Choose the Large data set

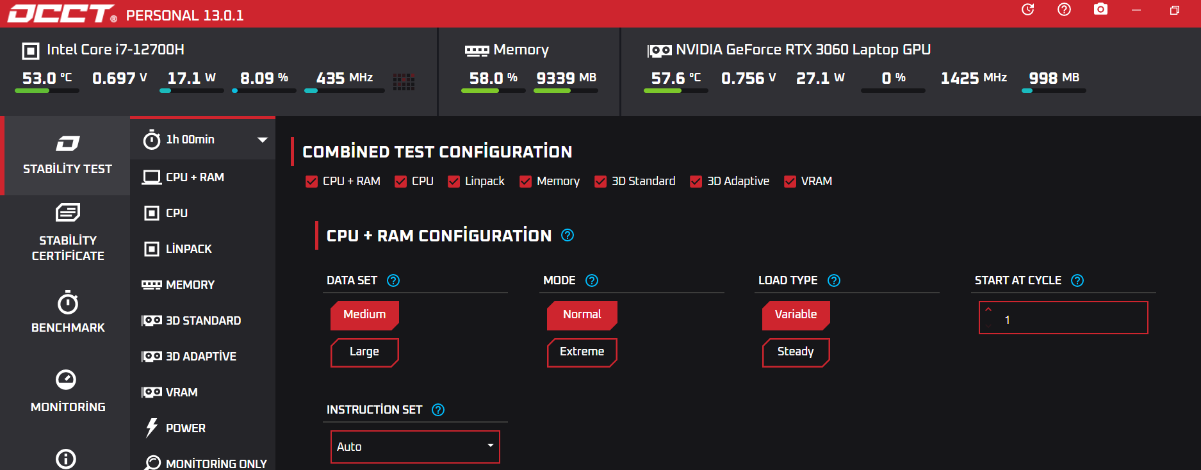click(364, 352)
